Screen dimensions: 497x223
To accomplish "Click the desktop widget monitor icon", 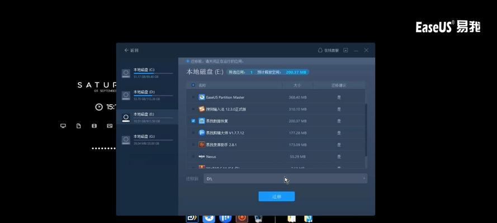I will click(x=63, y=125).
